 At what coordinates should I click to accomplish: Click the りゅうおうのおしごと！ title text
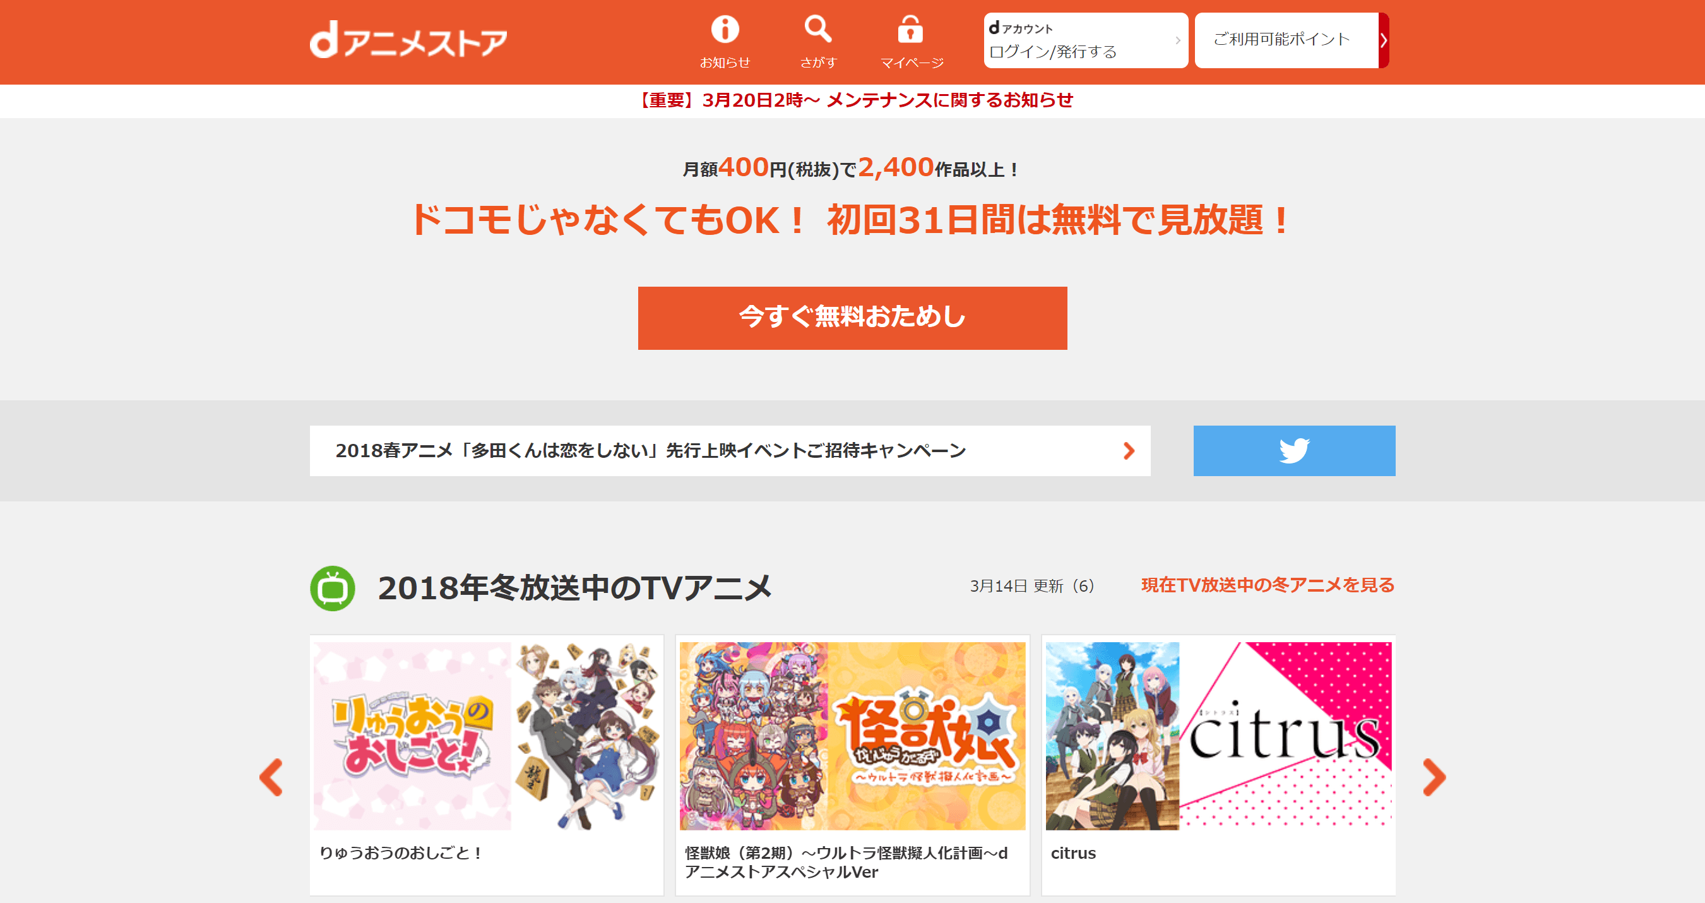point(401,852)
